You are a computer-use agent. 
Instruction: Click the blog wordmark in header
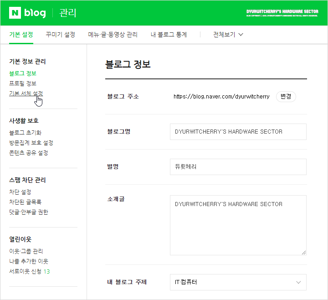35,13
